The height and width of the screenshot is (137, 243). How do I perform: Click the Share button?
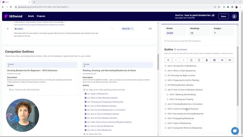click(x=224, y=16)
